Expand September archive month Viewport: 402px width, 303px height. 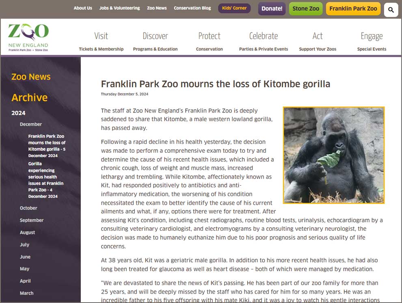[x=32, y=220]
